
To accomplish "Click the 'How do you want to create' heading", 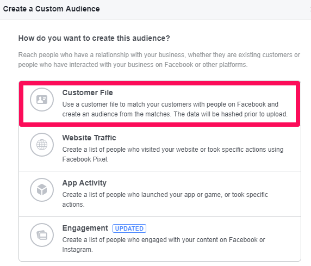I will (94, 38).
